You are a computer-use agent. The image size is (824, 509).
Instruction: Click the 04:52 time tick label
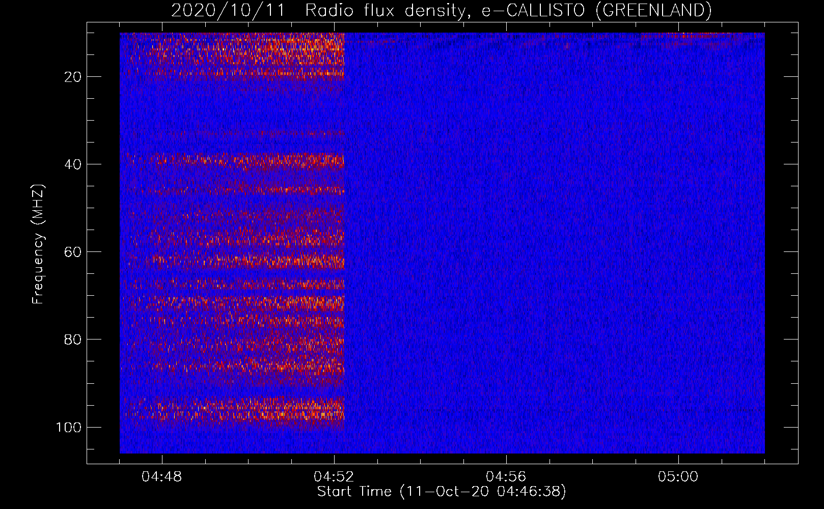click(334, 477)
